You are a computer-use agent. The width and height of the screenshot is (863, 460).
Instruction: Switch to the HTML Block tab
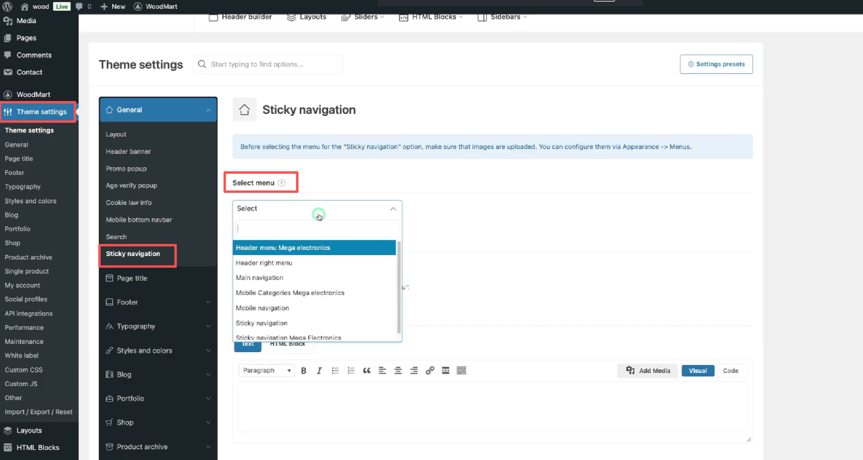(287, 343)
